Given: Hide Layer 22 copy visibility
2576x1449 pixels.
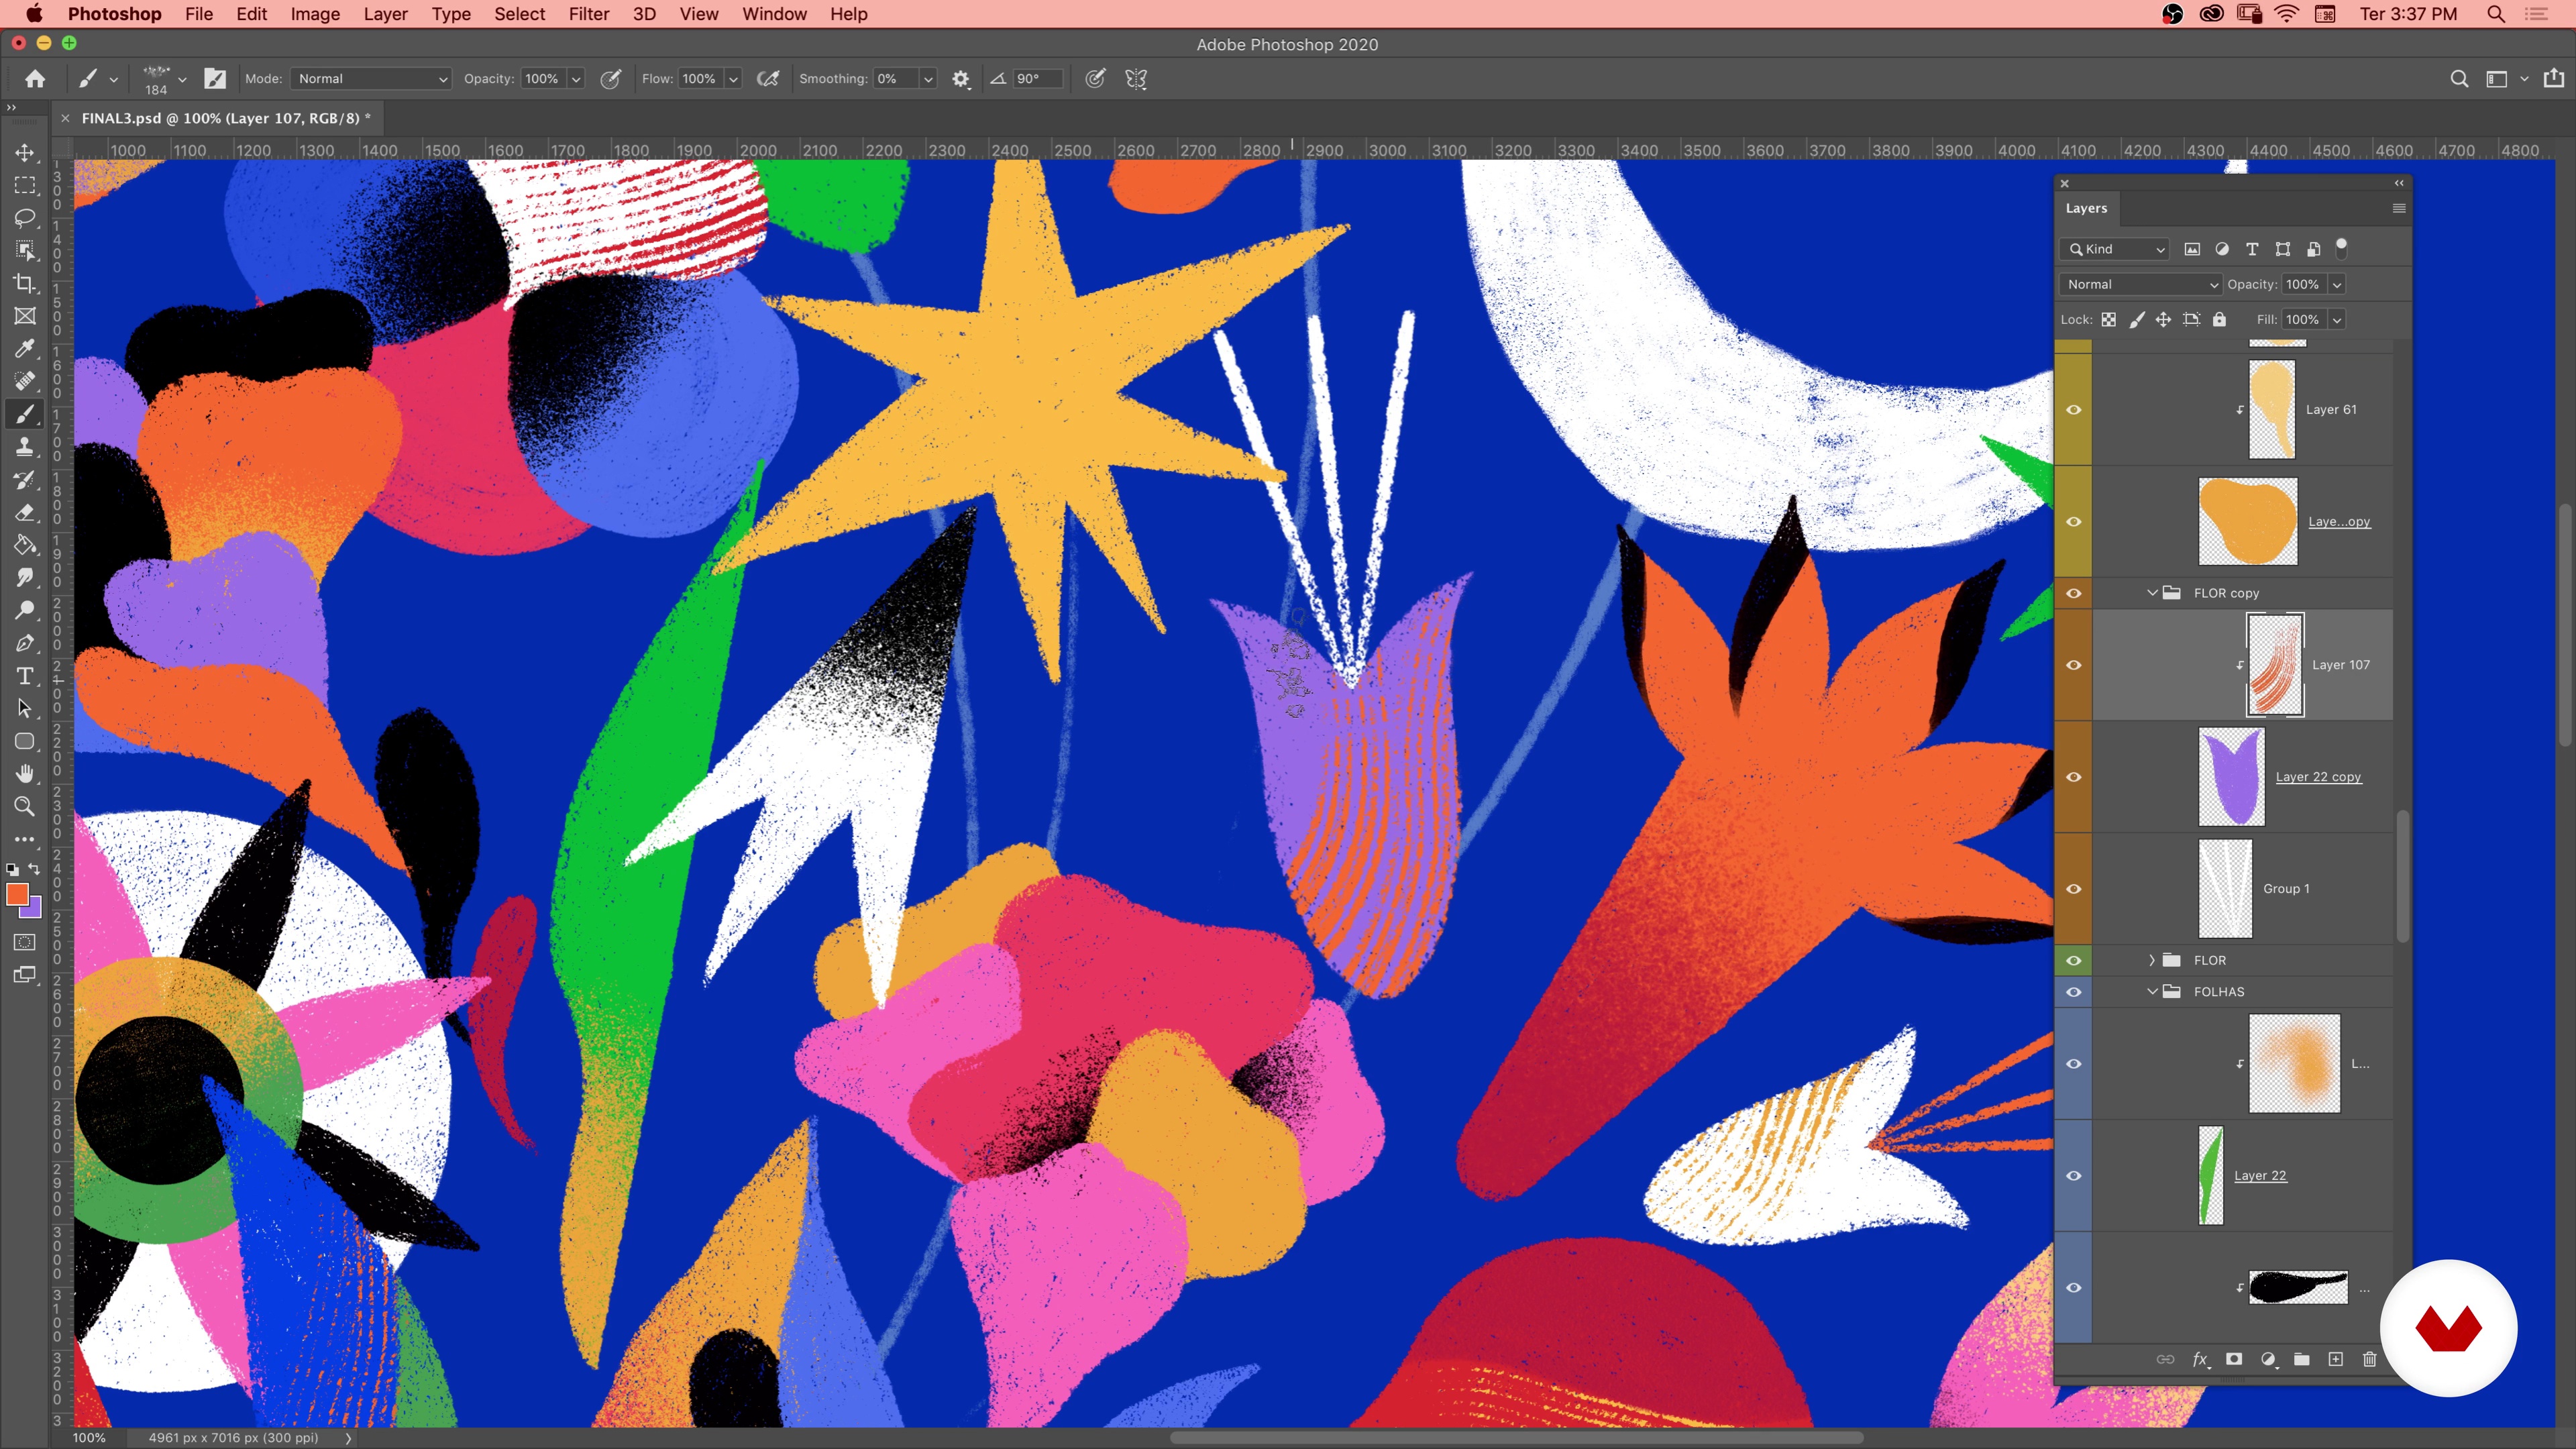Looking at the screenshot, I should pos(2074,777).
